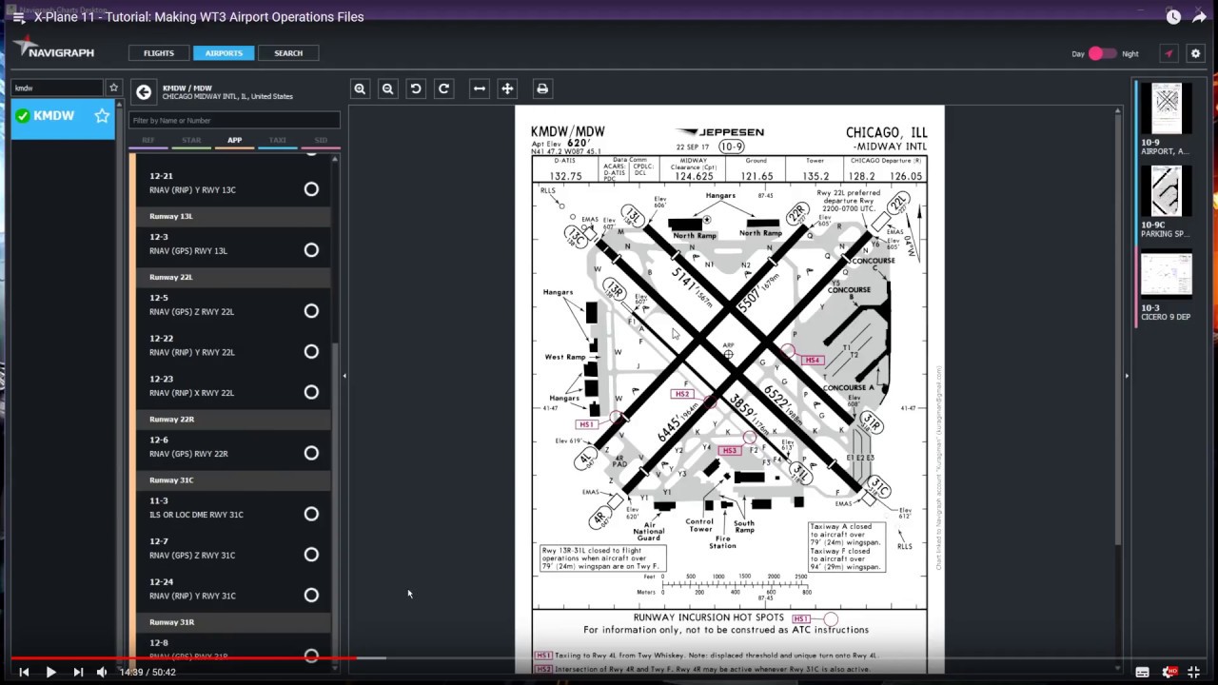Click the Runway 31C group header
This screenshot has width=1218, height=685.
point(233,479)
